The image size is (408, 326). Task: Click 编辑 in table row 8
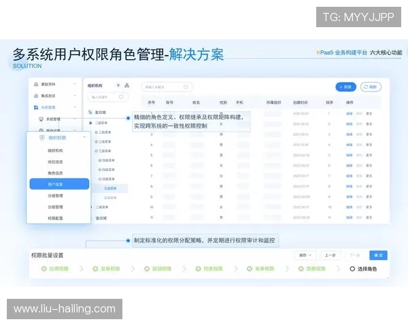[x=350, y=186]
